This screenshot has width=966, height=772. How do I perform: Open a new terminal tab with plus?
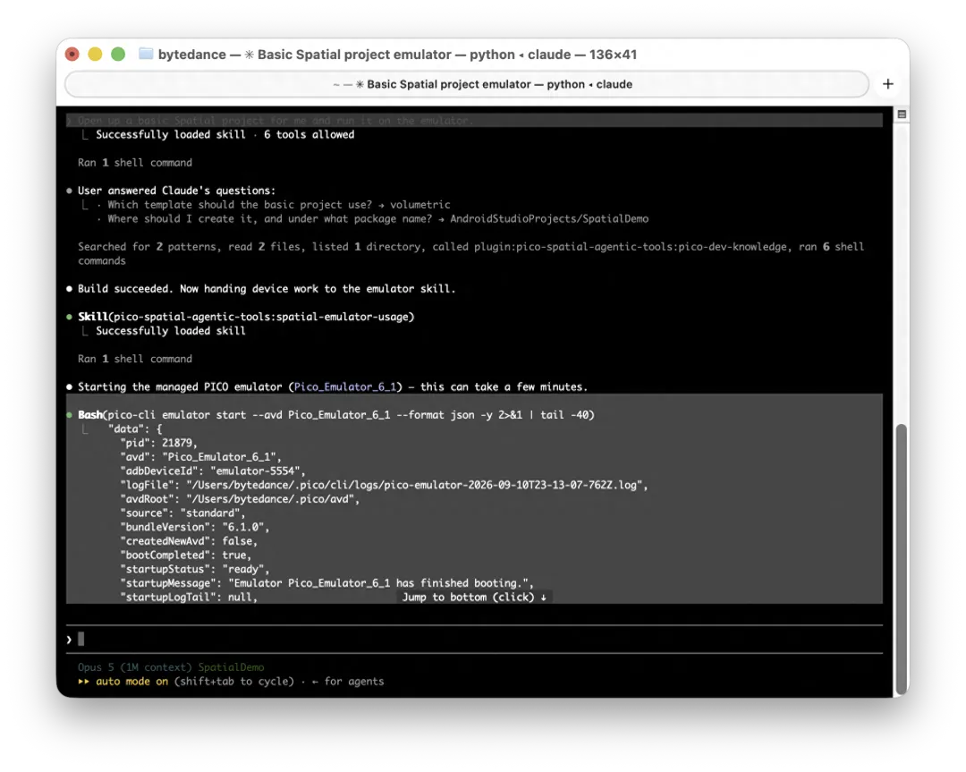pos(888,84)
